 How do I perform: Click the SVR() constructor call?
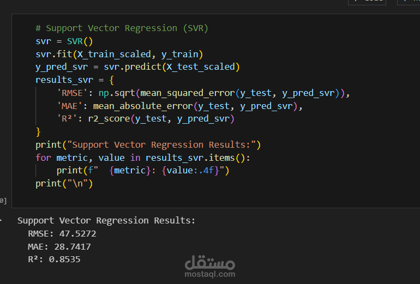point(80,41)
